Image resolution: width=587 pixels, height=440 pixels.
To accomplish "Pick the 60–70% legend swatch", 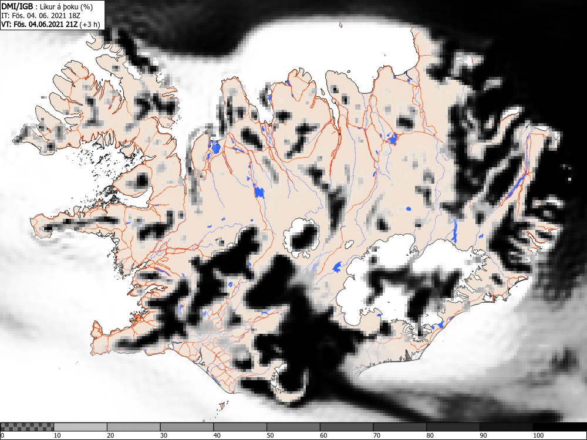I will 346,427.
